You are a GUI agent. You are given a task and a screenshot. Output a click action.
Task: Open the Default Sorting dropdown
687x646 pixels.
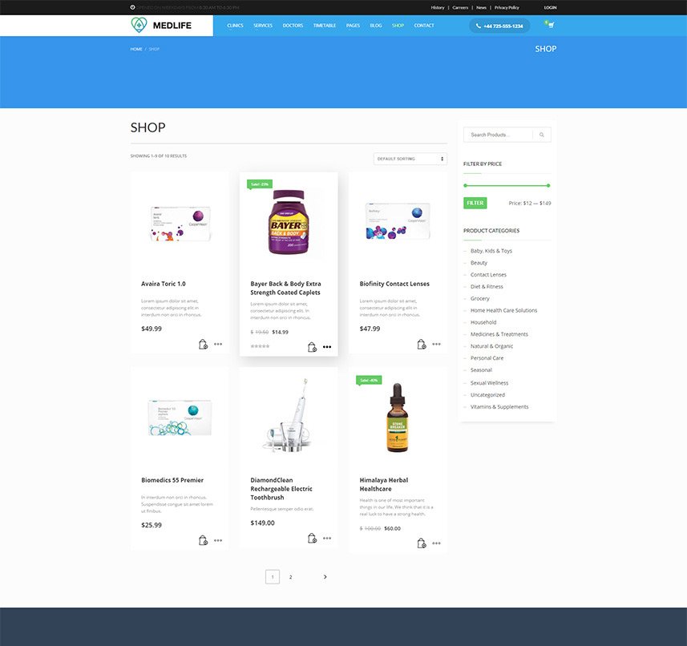tap(410, 159)
